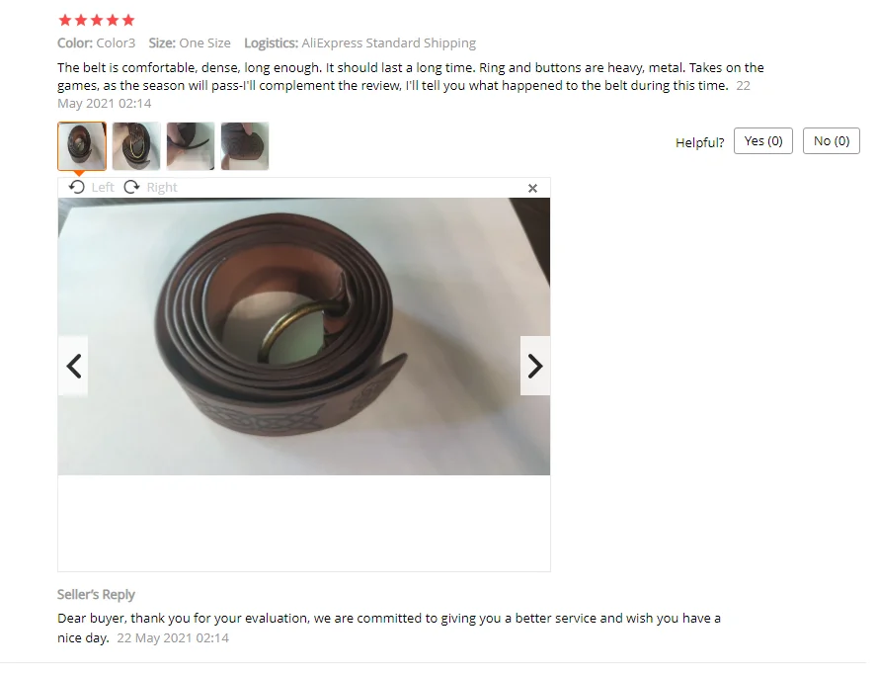Close the enlarged review photo
Screen dimensions: 877x674
(x=532, y=188)
